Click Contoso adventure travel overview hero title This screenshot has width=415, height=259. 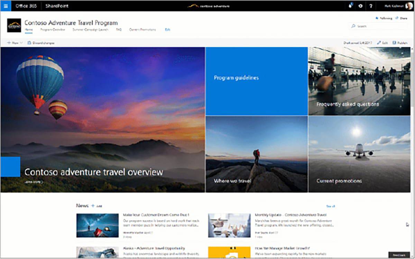94,172
